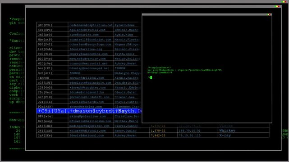Click name Fayth.Desir in ToC[9iU] row
The image size is (289, 162).
(x=124, y=54)
